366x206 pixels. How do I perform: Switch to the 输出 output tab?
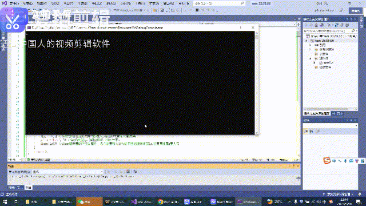coord(28,188)
